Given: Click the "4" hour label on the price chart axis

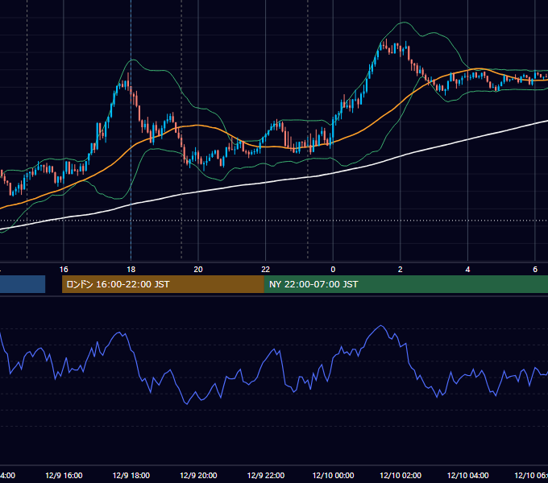Looking at the screenshot, I should click(467, 270).
